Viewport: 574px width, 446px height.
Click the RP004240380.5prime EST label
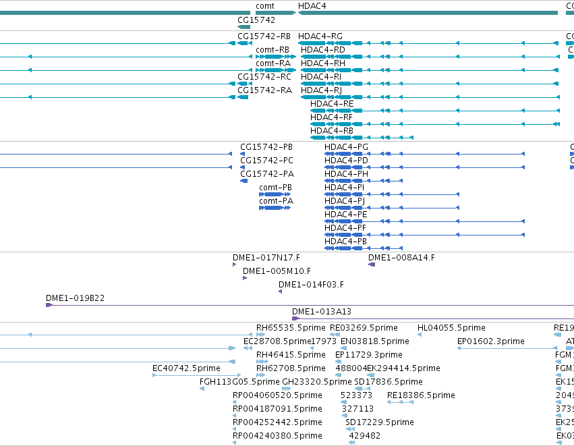(277, 437)
